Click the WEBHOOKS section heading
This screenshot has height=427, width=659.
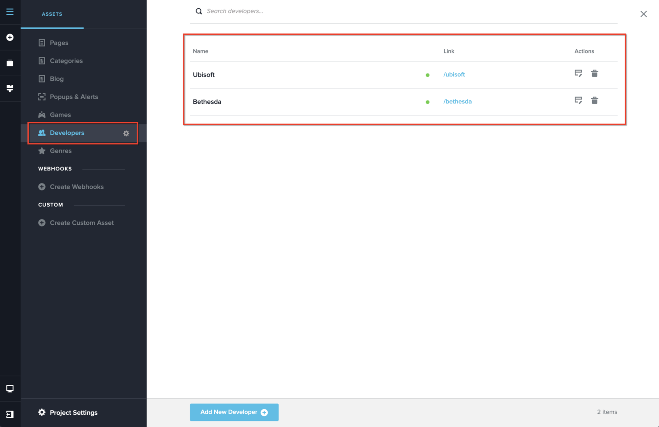point(55,169)
